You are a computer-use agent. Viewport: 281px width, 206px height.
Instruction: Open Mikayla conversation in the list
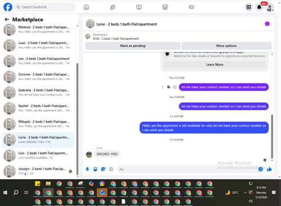click(38, 124)
